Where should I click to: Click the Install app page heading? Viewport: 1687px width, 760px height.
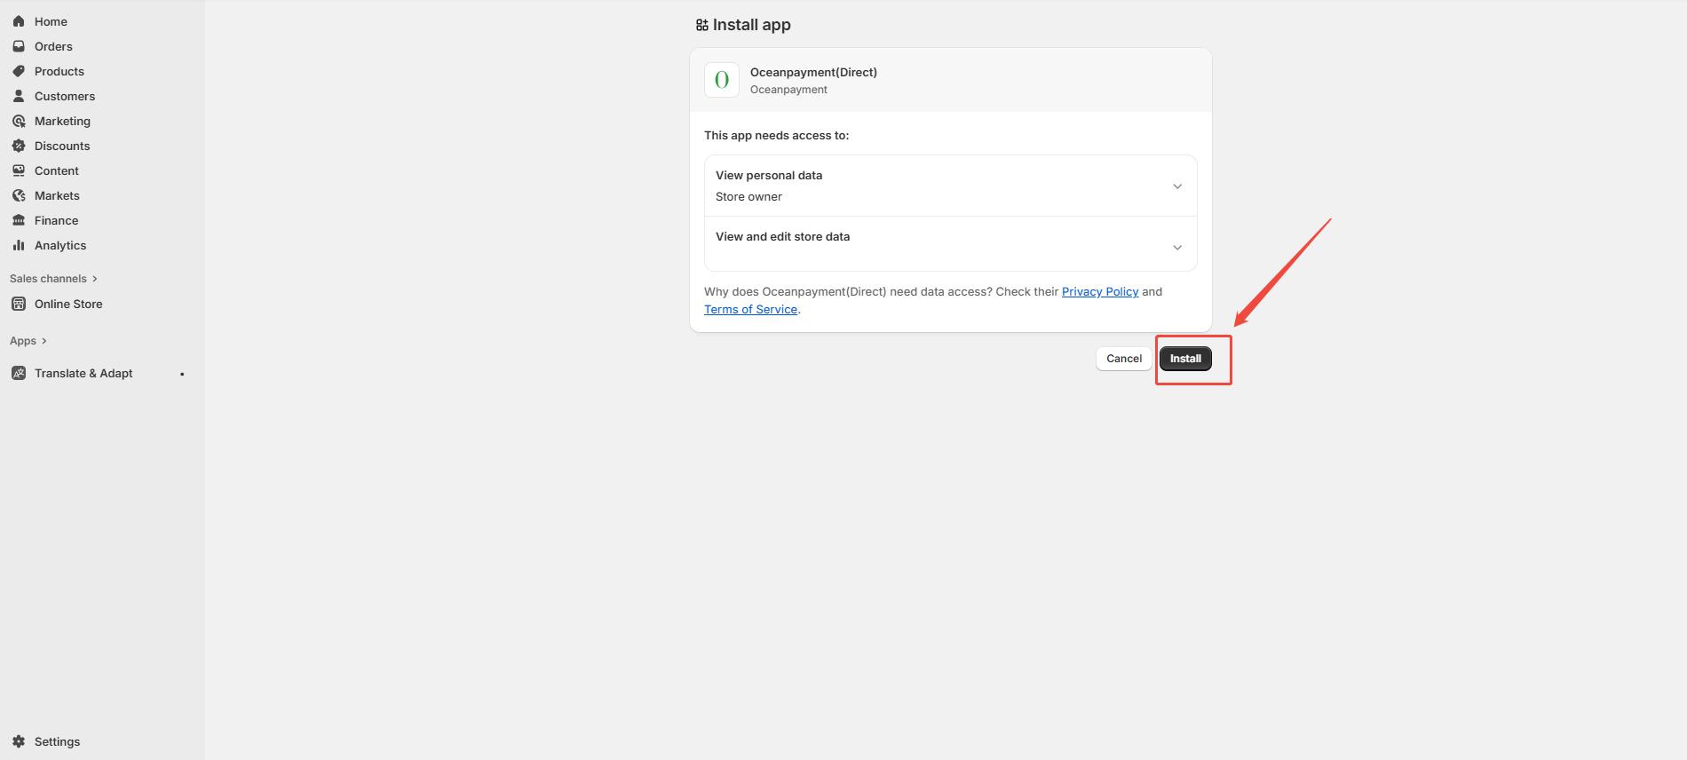751,25
